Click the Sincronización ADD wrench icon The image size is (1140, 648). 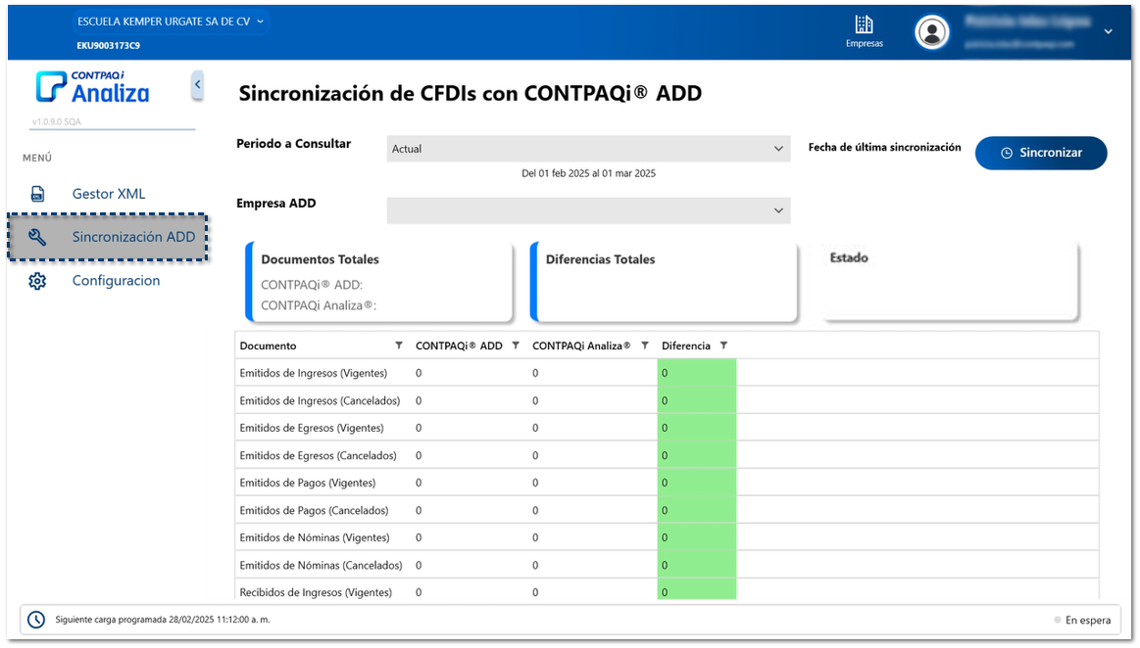pyautogui.click(x=37, y=237)
